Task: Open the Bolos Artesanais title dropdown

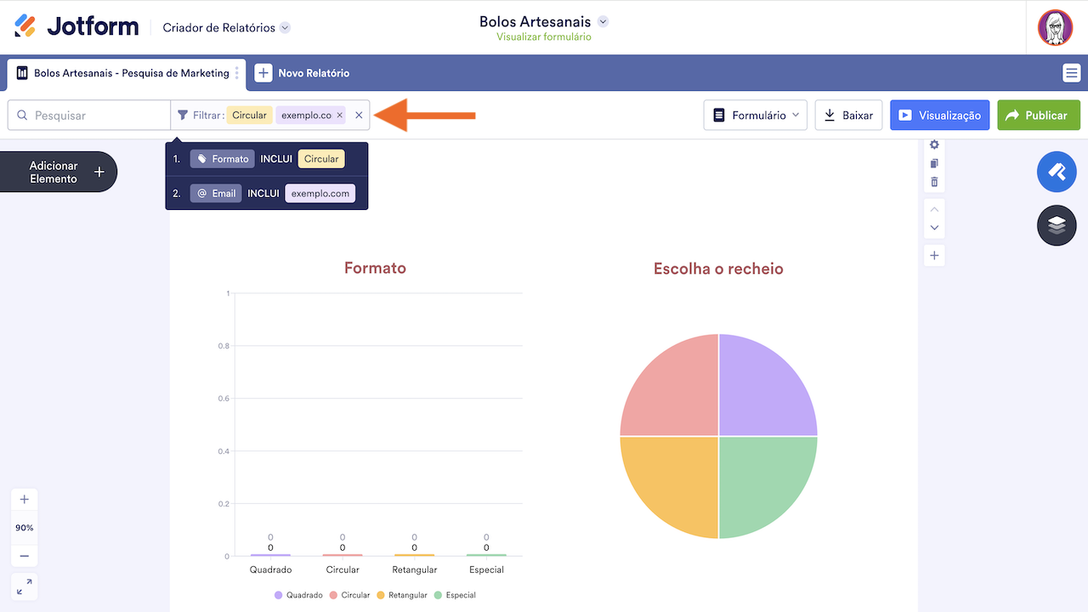Action: pos(603,23)
